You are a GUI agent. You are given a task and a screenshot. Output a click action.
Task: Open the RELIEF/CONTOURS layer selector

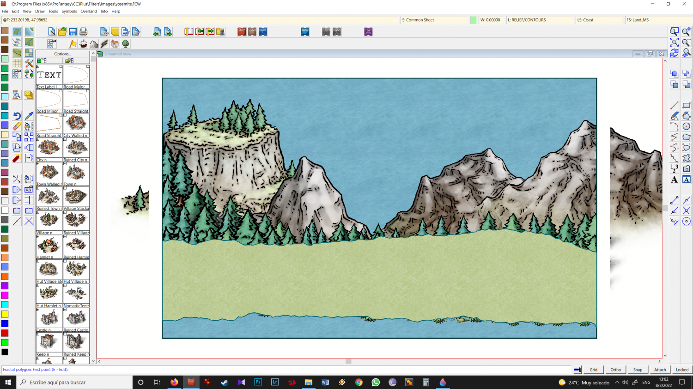pyautogui.click(x=540, y=20)
